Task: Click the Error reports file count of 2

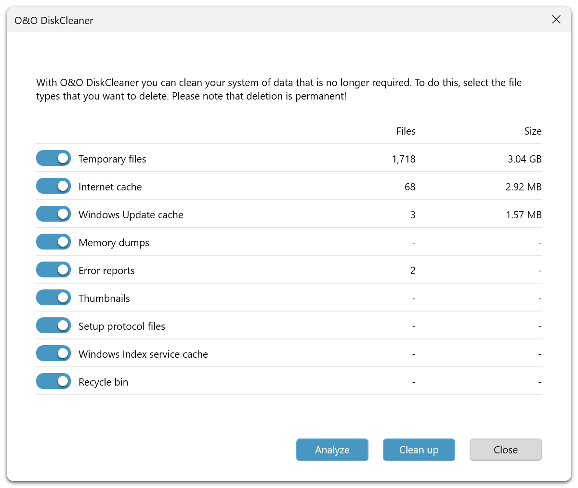Action: pyautogui.click(x=413, y=271)
